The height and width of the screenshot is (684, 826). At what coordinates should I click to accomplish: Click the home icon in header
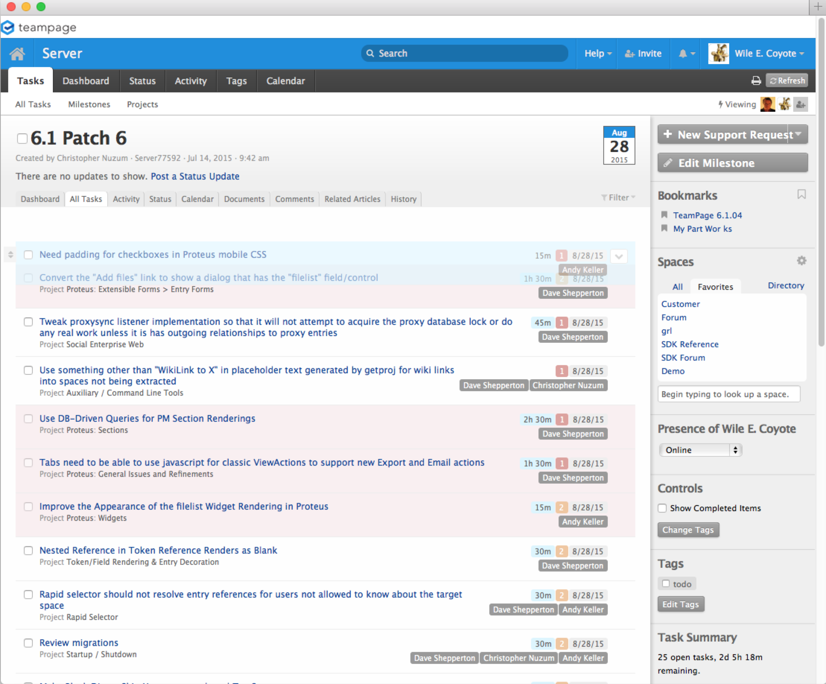coord(17,54)
